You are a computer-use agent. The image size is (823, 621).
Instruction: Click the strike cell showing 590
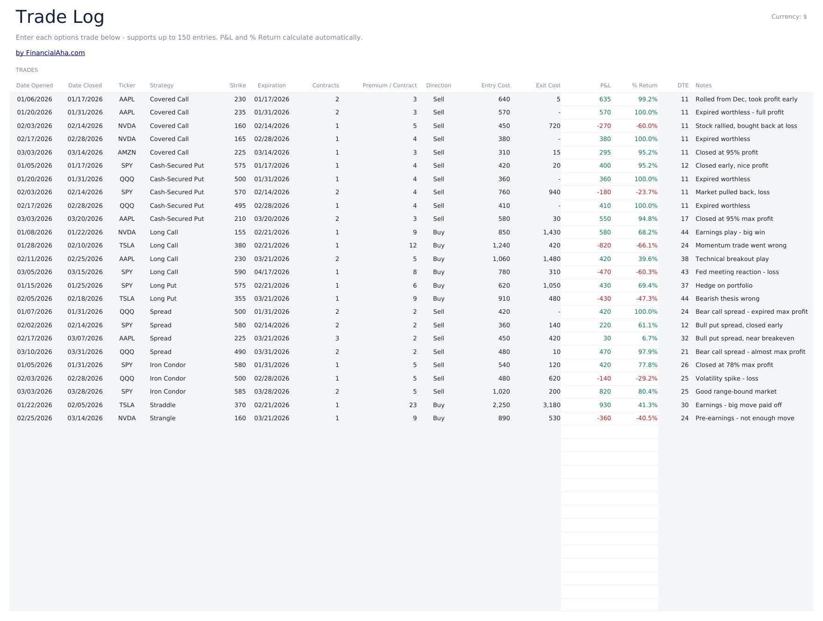pos(240,272)
